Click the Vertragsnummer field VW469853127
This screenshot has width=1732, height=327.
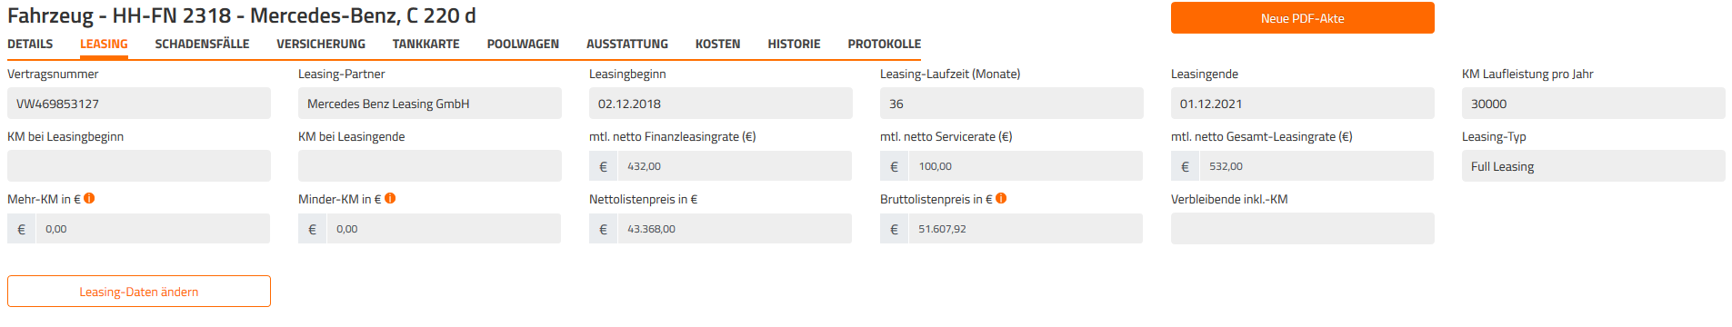coord(139,104)
